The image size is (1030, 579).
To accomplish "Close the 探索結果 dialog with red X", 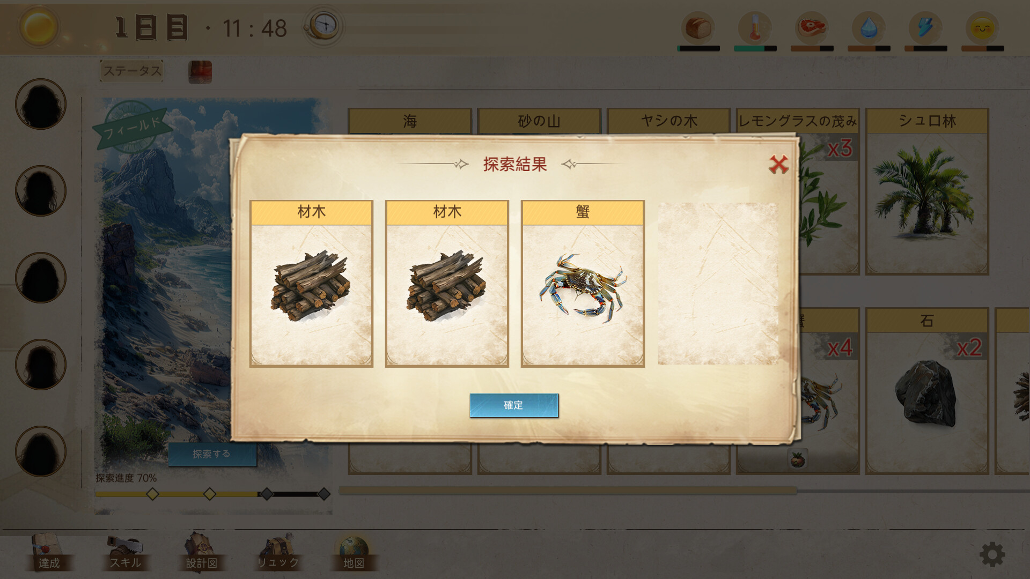I will (x=778, y=165).
